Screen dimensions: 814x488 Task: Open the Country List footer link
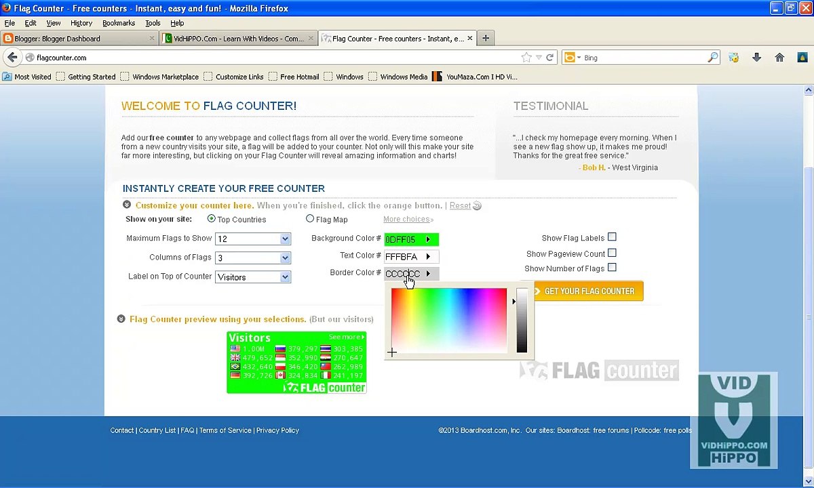pos(157,430)
